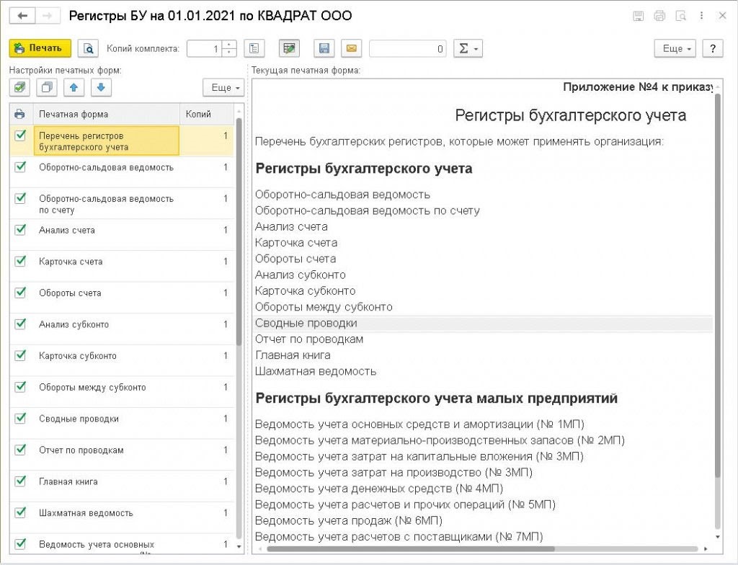Toggle the Анализ счета checkbox
The image size is (738, 565).
[x=20, y=230]
